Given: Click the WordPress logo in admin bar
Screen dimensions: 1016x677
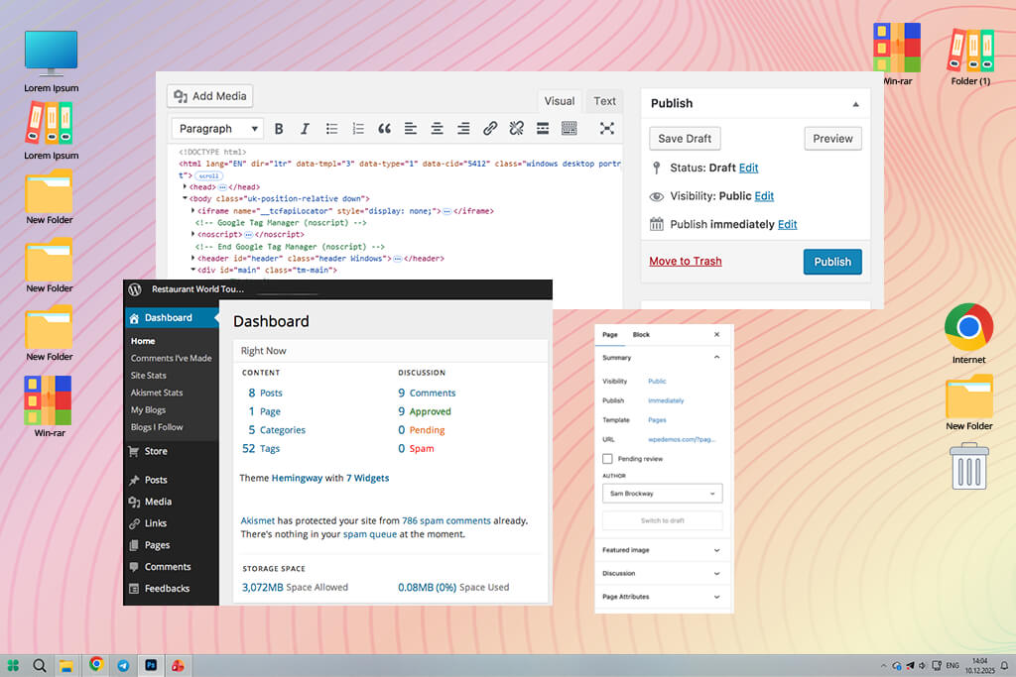Looking at the screenshot, I should point(135,289).
